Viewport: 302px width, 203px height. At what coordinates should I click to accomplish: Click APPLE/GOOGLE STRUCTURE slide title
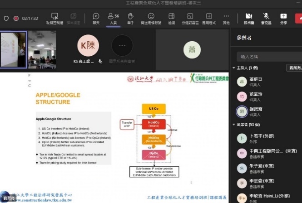point(58,98)
